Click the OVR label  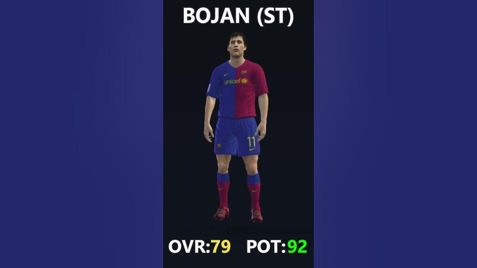[x=190, y=246]
